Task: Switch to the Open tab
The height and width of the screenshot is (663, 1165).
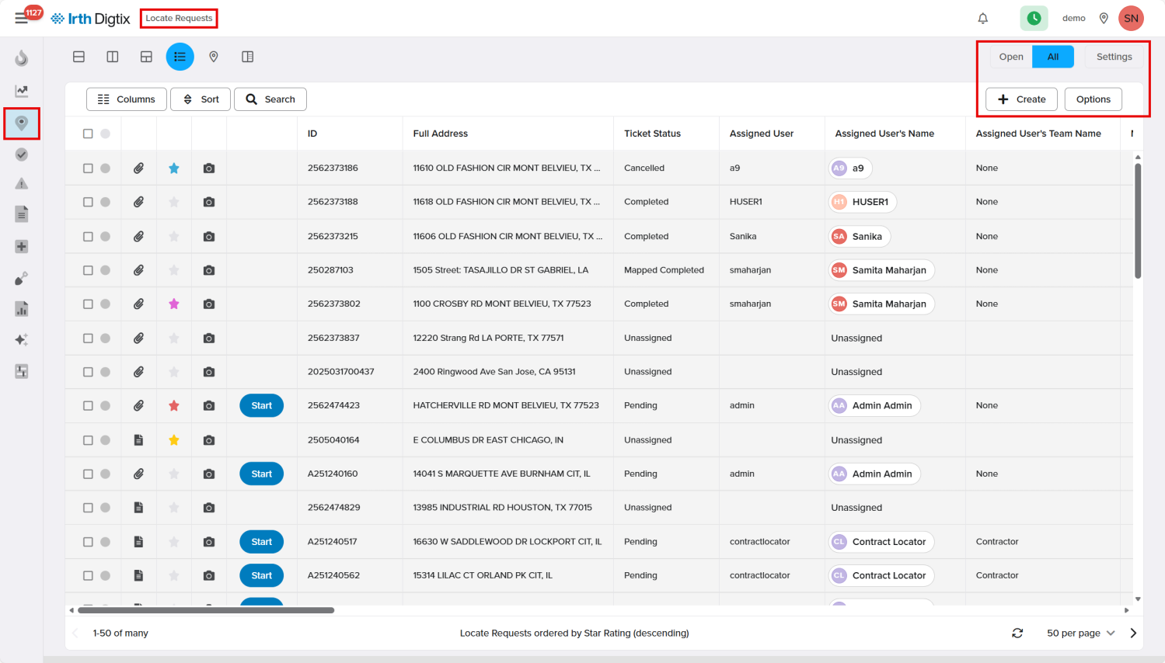Action: tap(1011, 57)
